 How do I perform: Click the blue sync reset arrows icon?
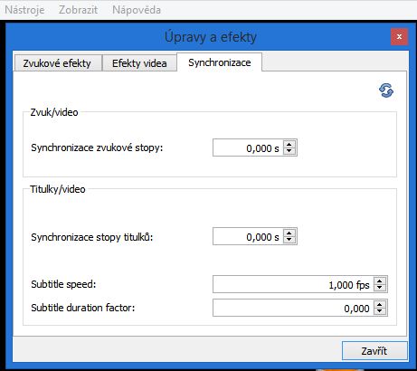(386, 90)
